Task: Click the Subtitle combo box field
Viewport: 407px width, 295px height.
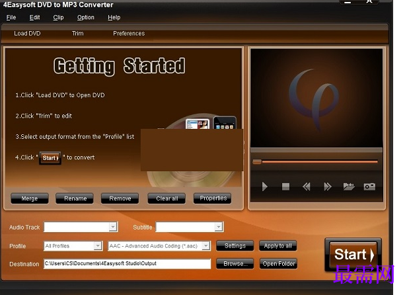Action: (190, 227)
